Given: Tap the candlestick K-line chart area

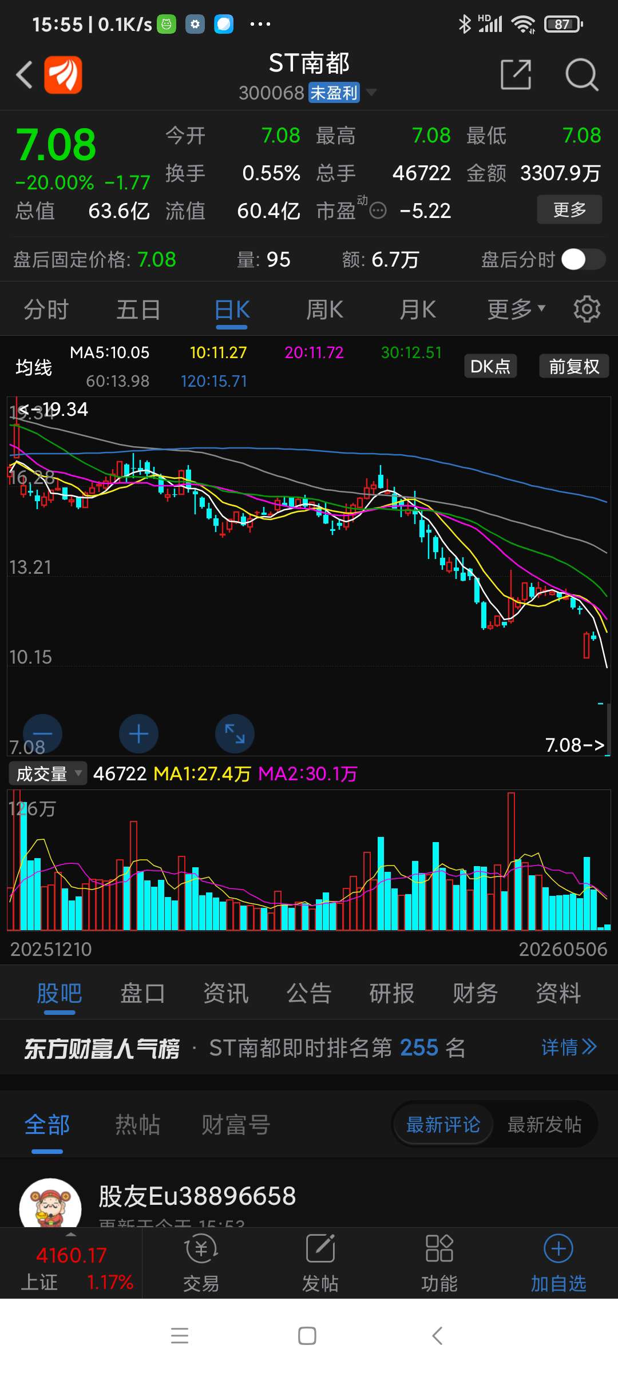Looking at the screenshot, I should [309, 576].
